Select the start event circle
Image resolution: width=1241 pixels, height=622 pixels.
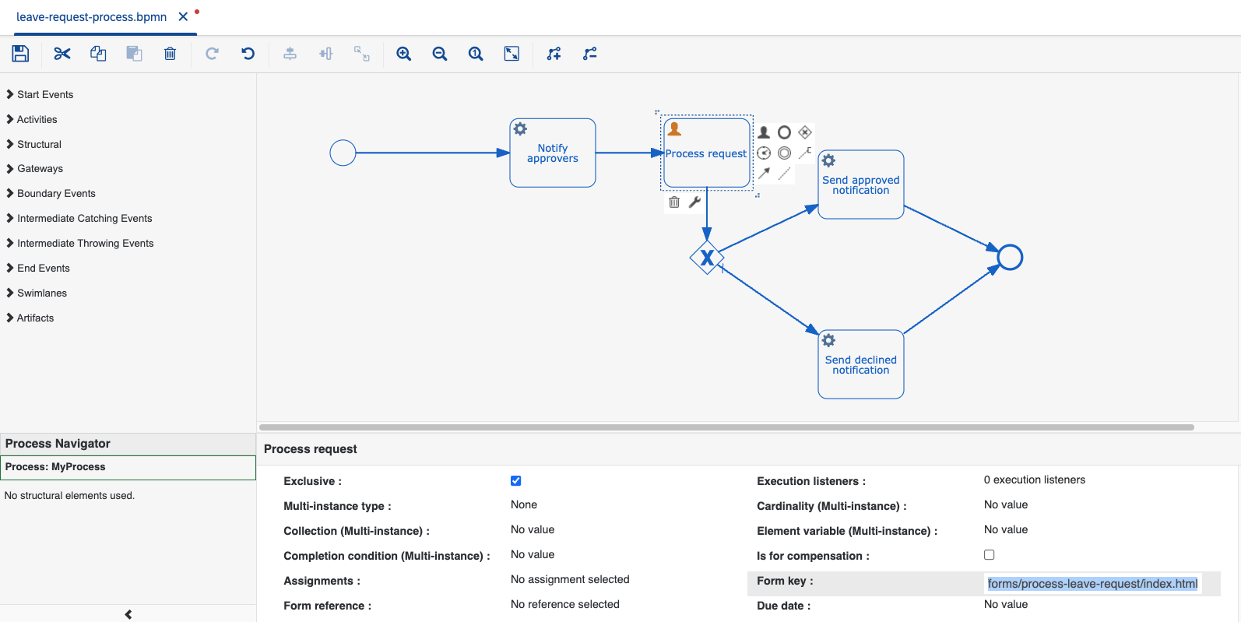point(343,153)
